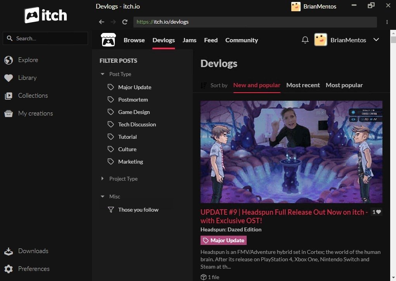The width and height of the screenshot is (396, 281).
Task: Click the Downloads tray icon
Action: (x=8, y=251)
